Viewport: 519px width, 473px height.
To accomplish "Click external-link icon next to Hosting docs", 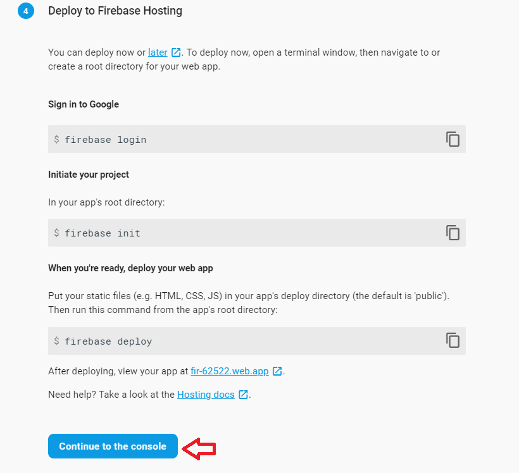I will tap(243, 395).
